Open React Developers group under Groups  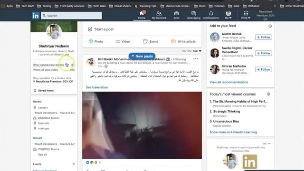click(55, 144)
